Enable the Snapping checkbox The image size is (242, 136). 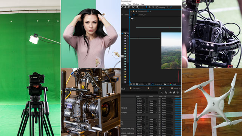157,8
